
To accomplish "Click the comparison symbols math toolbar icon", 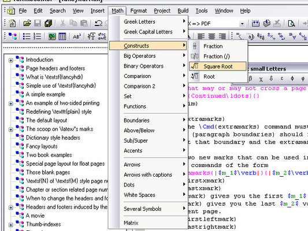I will pyautogui.click(x=240, y=36).
